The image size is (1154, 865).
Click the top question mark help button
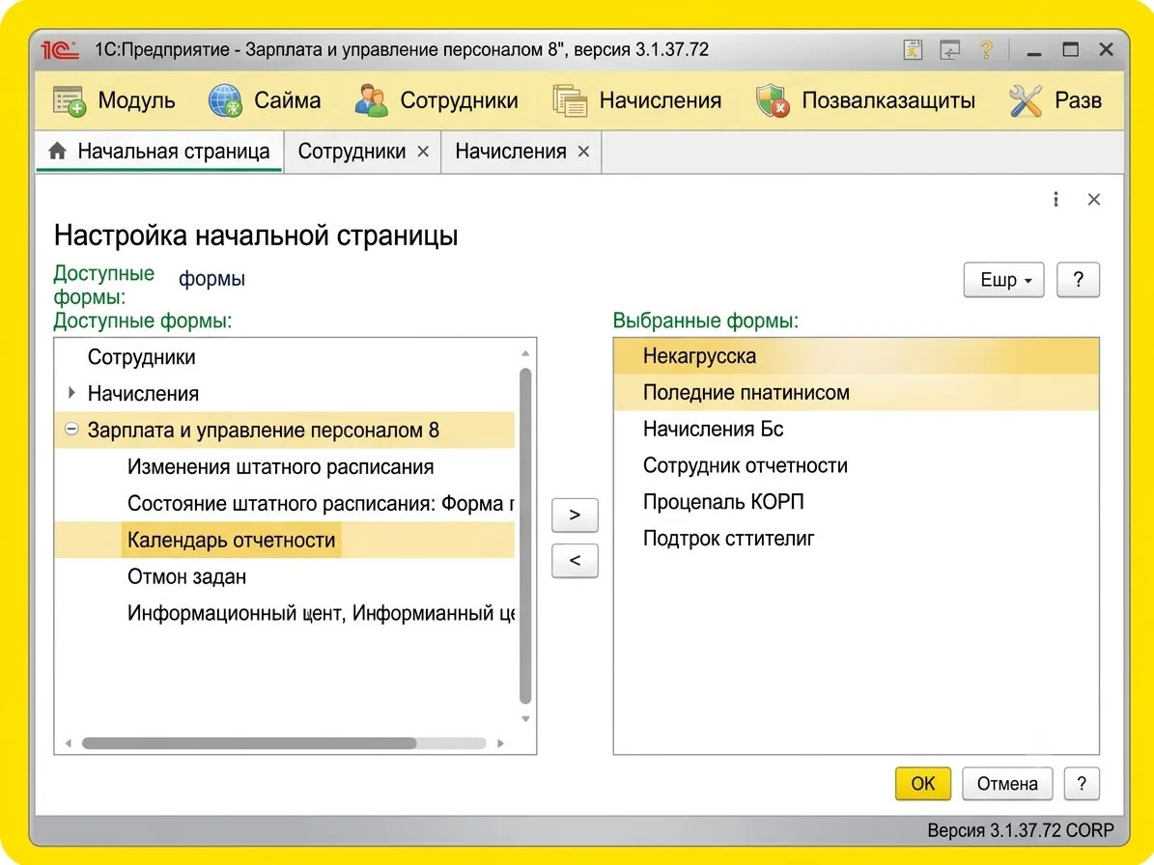[1079, 280]
